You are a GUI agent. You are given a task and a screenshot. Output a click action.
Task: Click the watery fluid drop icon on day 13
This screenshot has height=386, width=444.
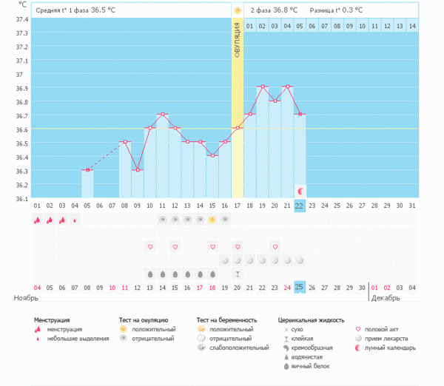[x=187, y=274]
